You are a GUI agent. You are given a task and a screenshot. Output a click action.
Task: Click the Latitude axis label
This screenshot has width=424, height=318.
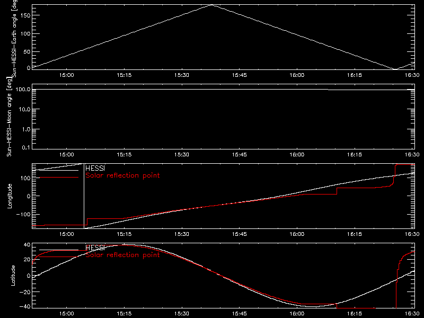click(13, 275)
